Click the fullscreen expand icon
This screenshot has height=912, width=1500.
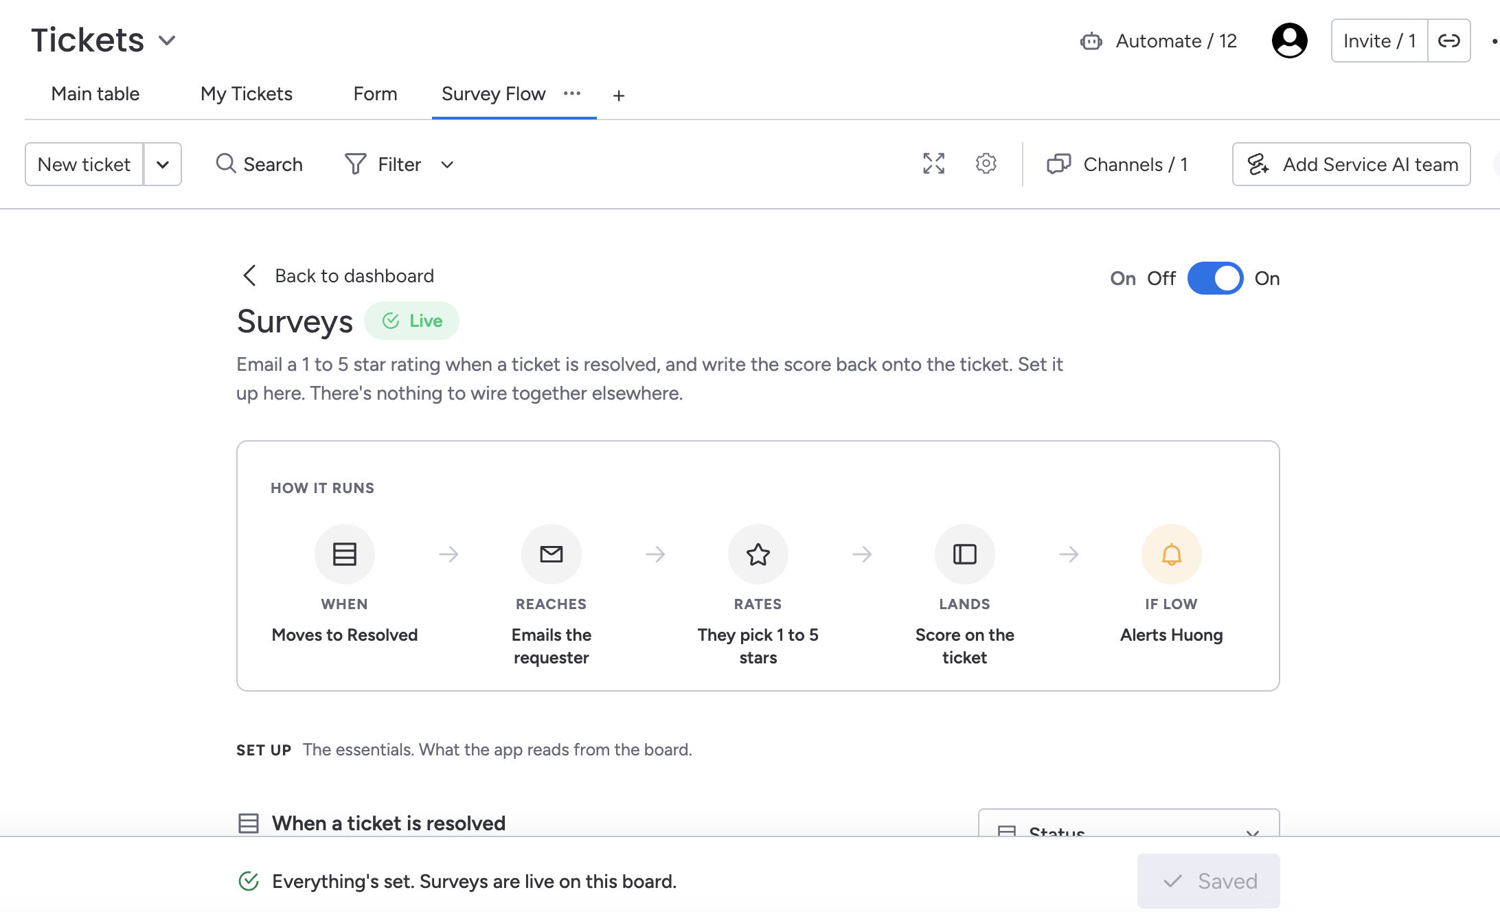933,163
